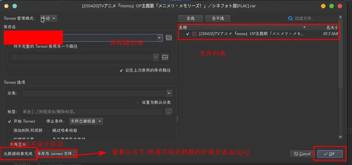Screen dimensions: 352x165
Task: Enable 设置为默认分类 checkbox
Action: (138, 103)
